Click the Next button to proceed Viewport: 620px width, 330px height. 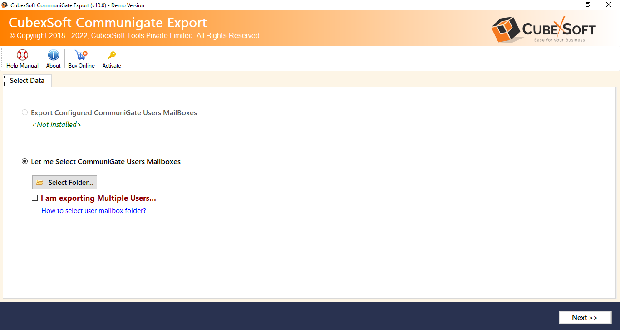point(585,317)
